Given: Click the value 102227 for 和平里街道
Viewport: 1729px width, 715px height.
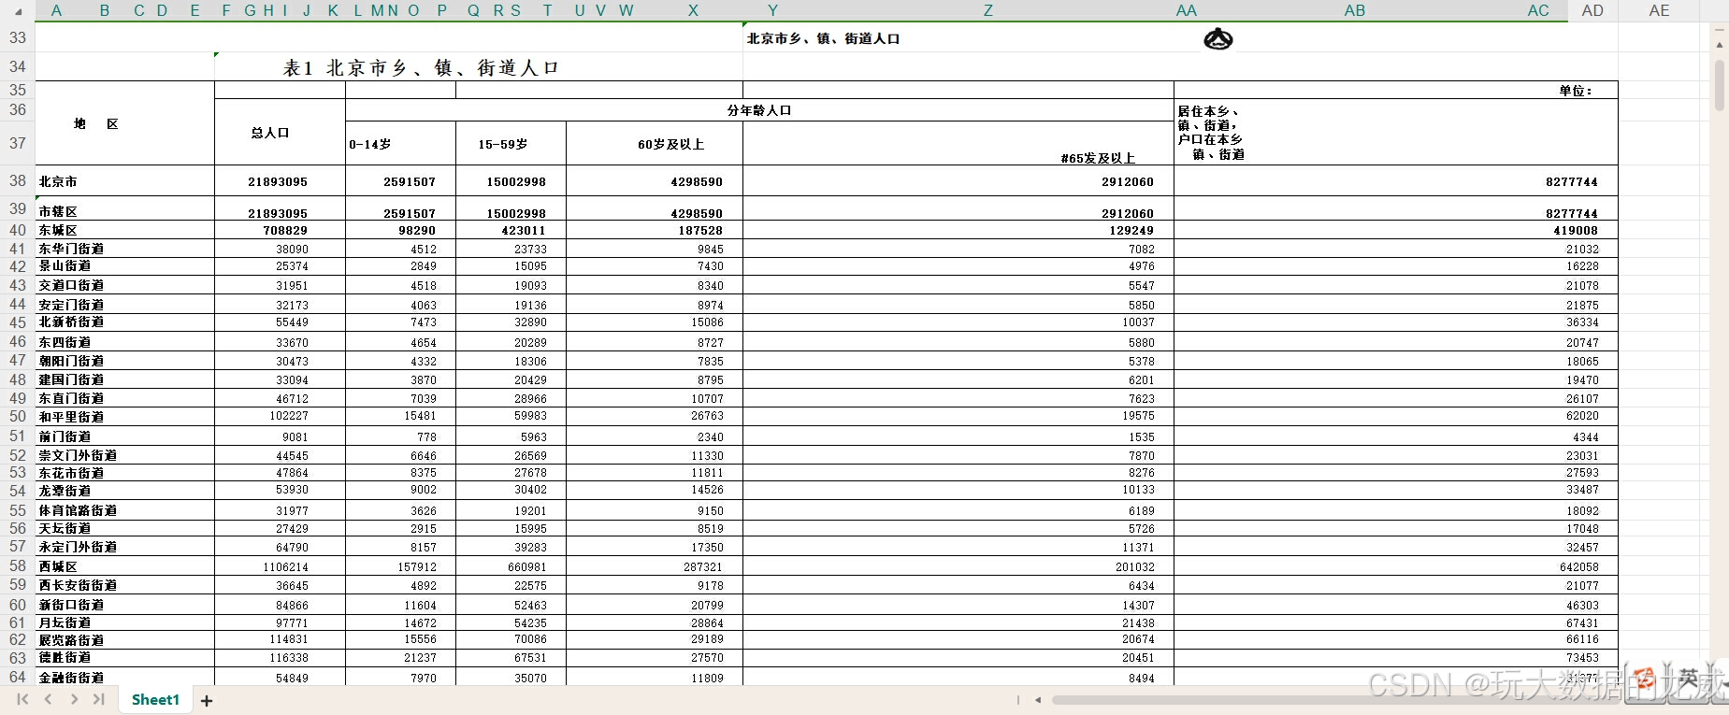Looking at the screenshot, I should [x=289, y=416].
